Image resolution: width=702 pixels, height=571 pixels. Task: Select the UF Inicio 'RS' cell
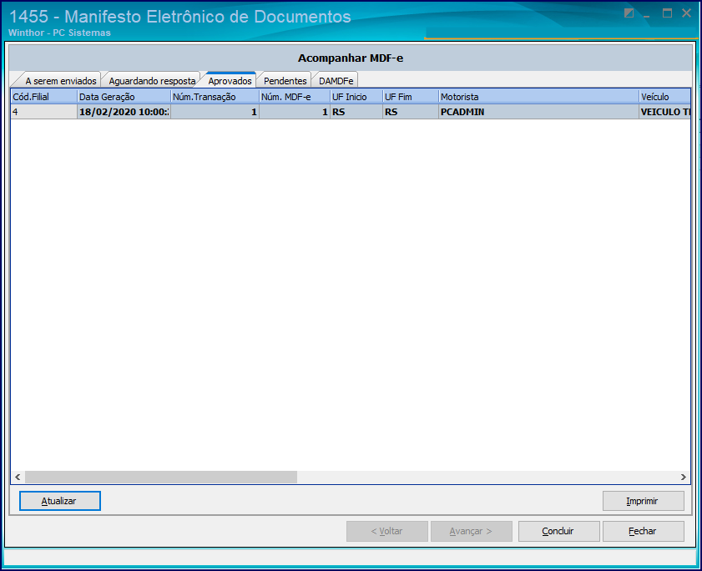(x=356, y=112)
